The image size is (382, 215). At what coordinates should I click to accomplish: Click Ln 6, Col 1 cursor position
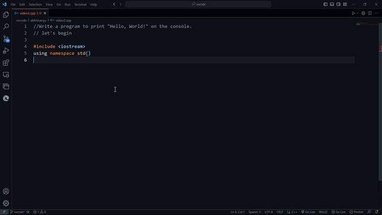tap(238, 212)
